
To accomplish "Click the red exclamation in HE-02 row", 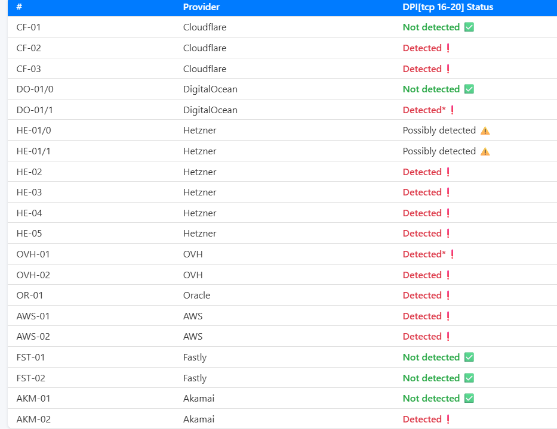I will pyautogui.click(x=448, y=172).
